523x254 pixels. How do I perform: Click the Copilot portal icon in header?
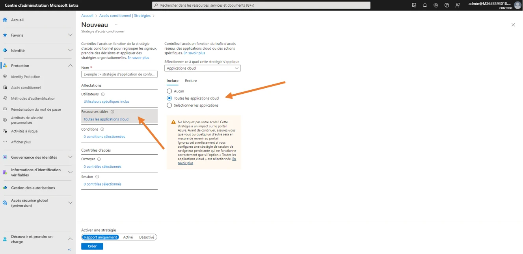414,5
